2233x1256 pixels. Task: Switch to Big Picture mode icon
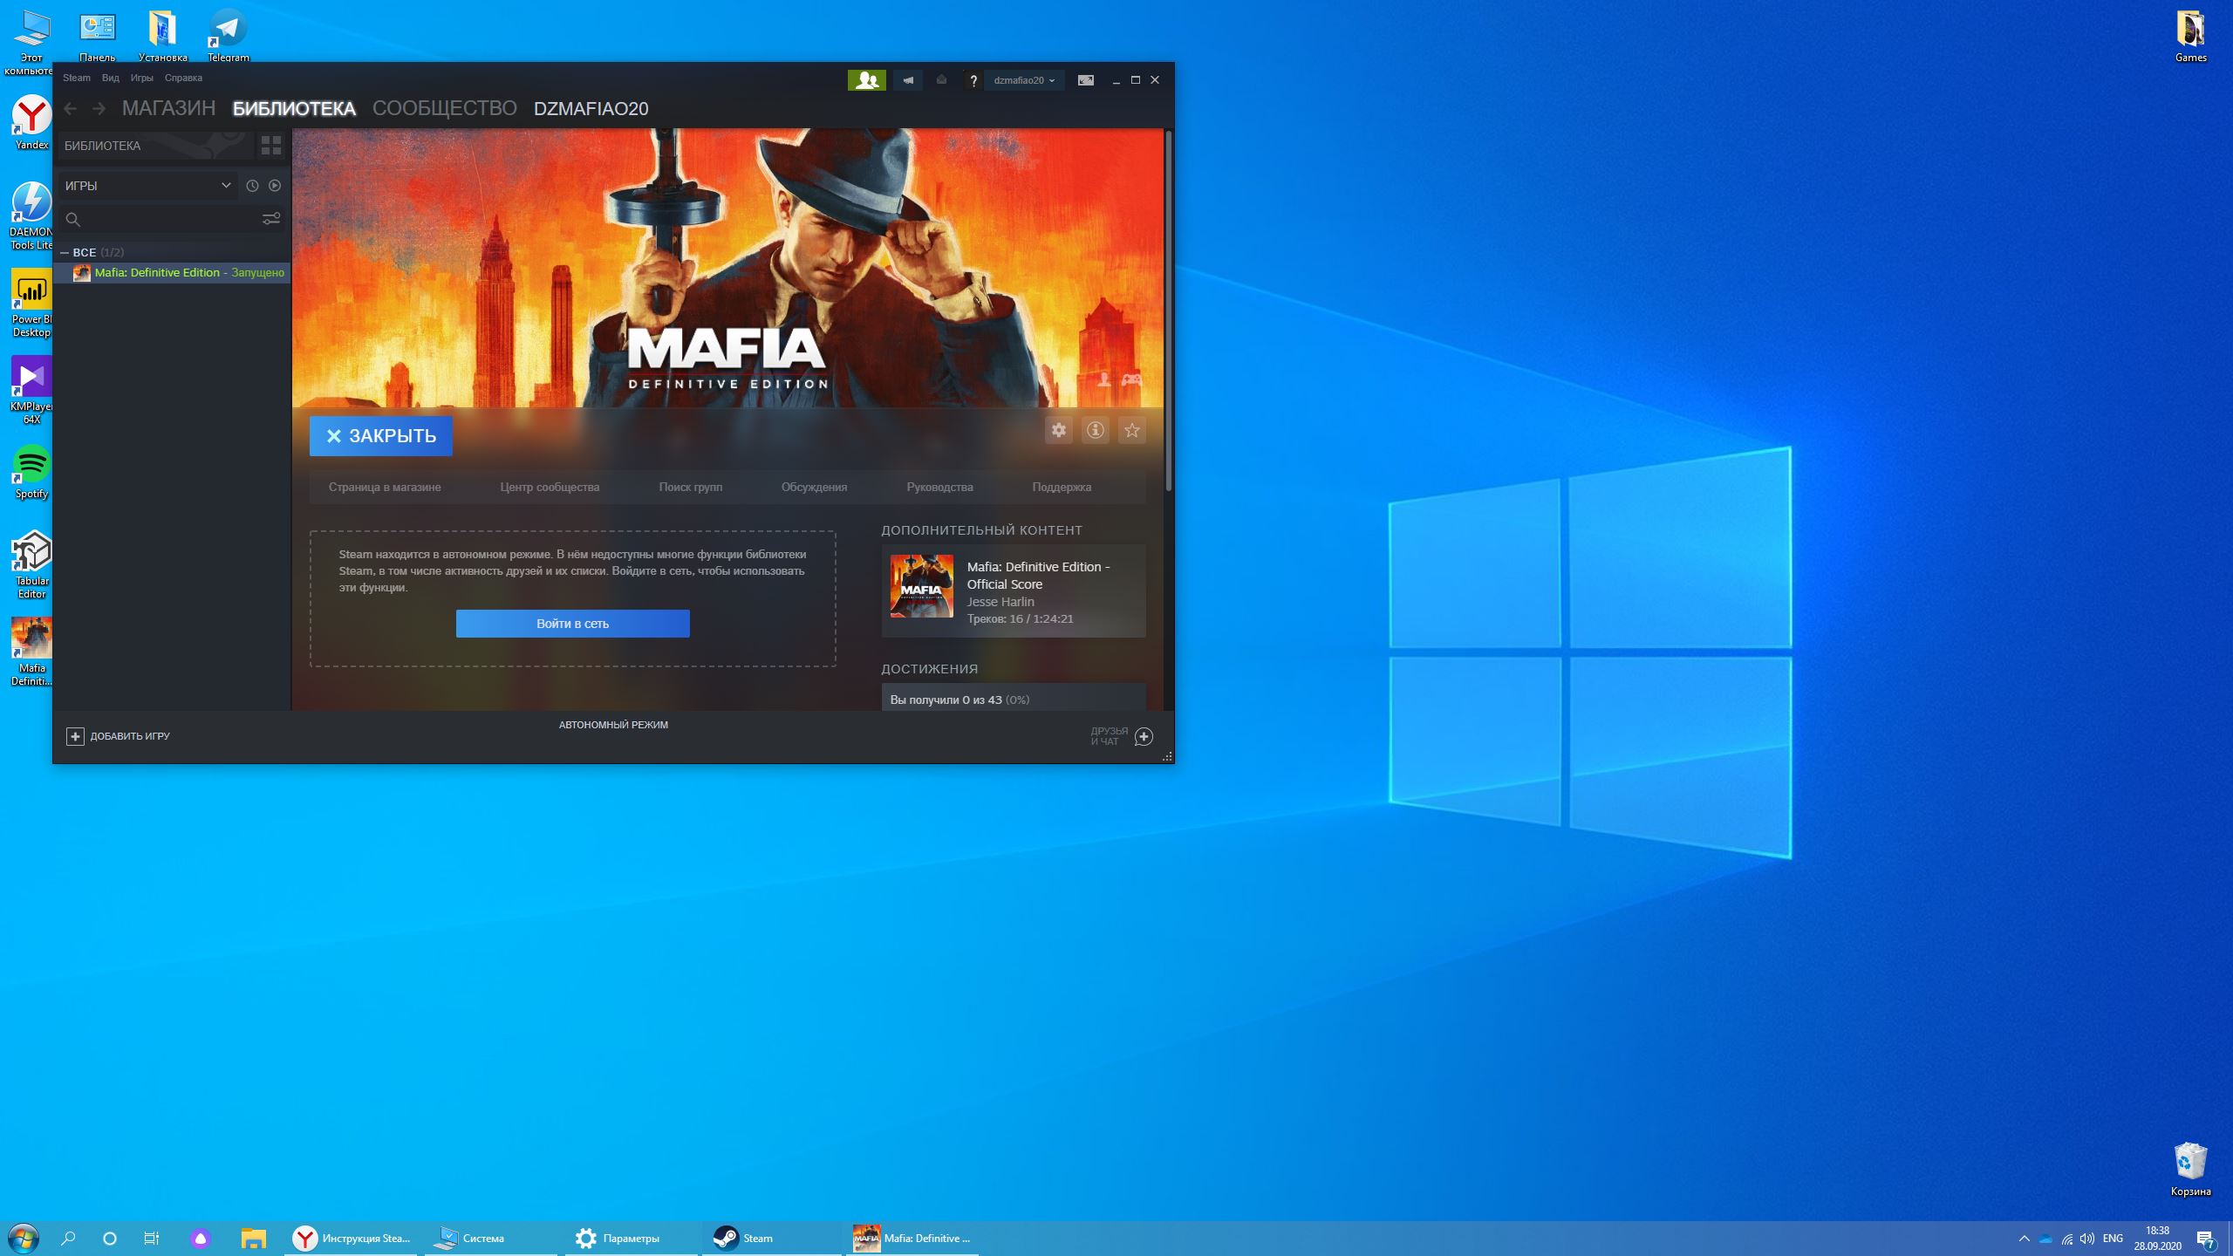point(1085,80)
